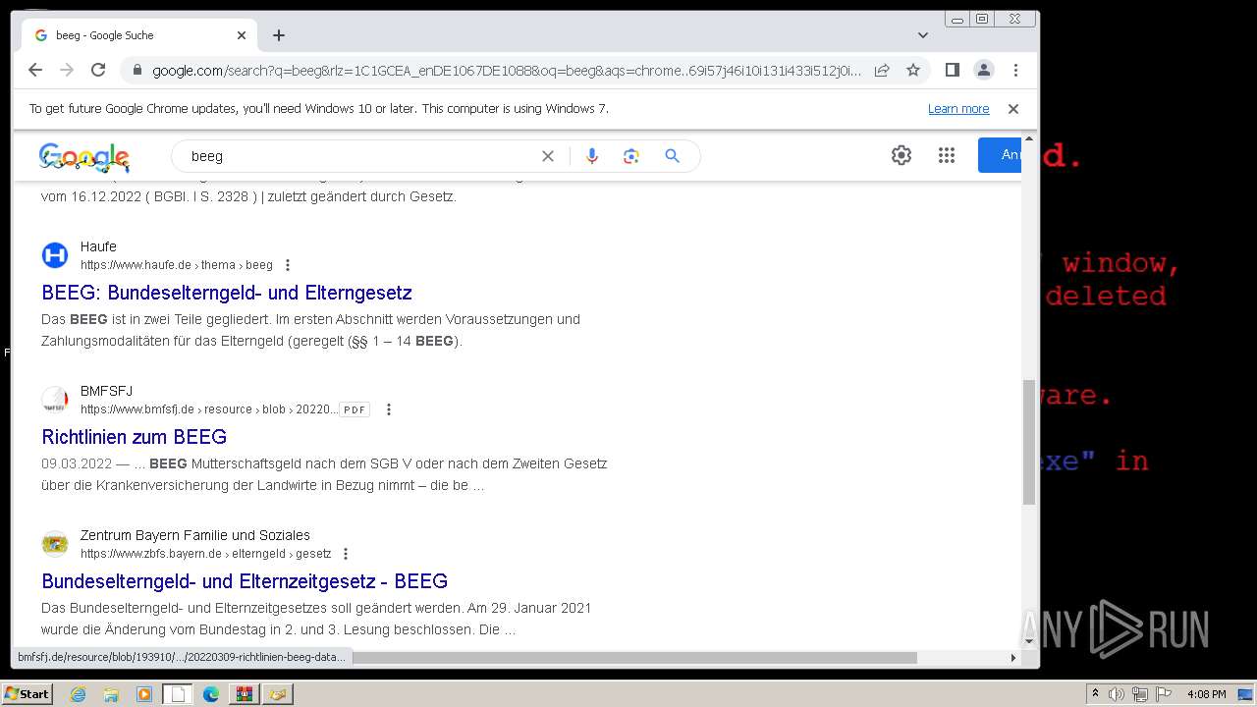Viewport: 1257px width, 707px height.
Task: Click the BMFSFJ site favicon
Action: pos(55,400)
